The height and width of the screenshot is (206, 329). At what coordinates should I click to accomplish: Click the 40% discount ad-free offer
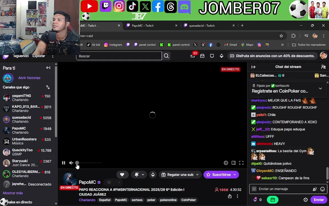pyautogui.click(x=272, y=56)
